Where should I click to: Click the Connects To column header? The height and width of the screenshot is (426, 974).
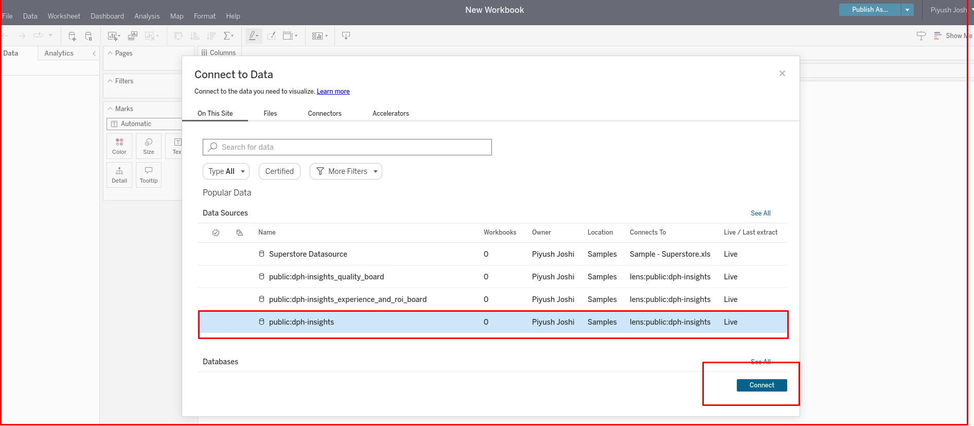(648, 233)
